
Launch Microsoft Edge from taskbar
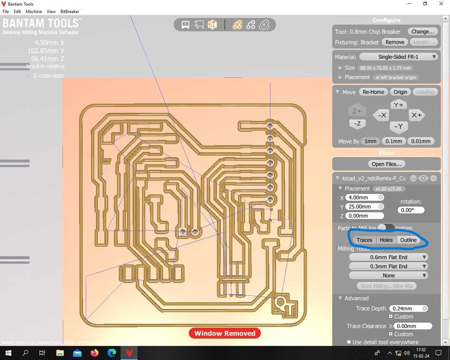point(112,353)
